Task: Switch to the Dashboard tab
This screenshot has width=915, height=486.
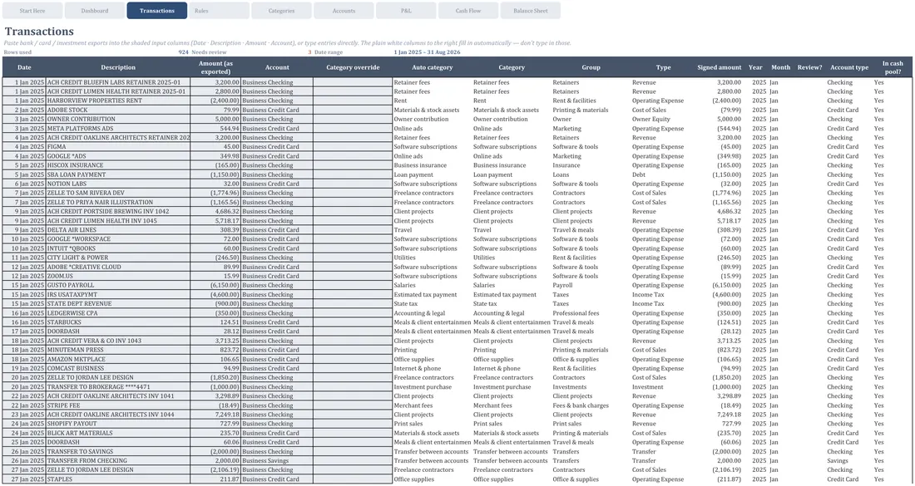Action: click(95, 11)
